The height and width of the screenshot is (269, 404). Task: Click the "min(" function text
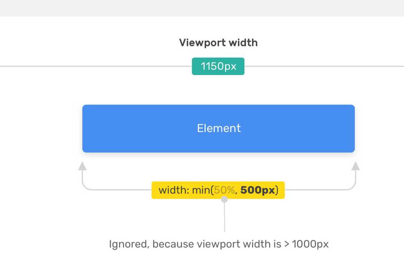click(203, 190)
